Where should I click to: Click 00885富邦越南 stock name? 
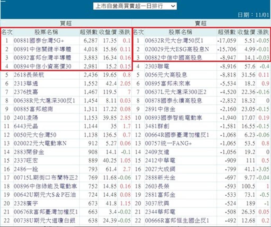[x=33, y=109]
